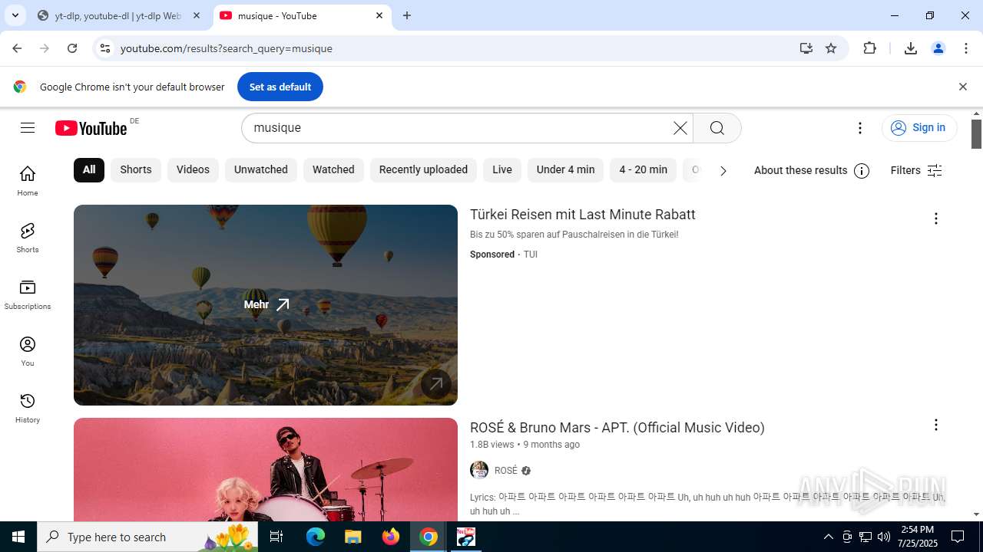Click the YouTube search input field

click(457, 128)
